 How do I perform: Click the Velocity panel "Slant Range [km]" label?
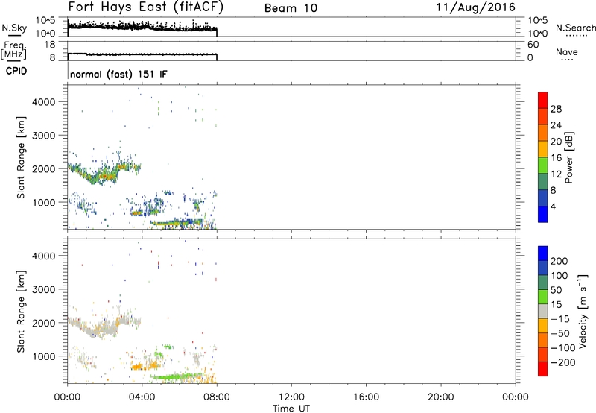click(21, 312)
